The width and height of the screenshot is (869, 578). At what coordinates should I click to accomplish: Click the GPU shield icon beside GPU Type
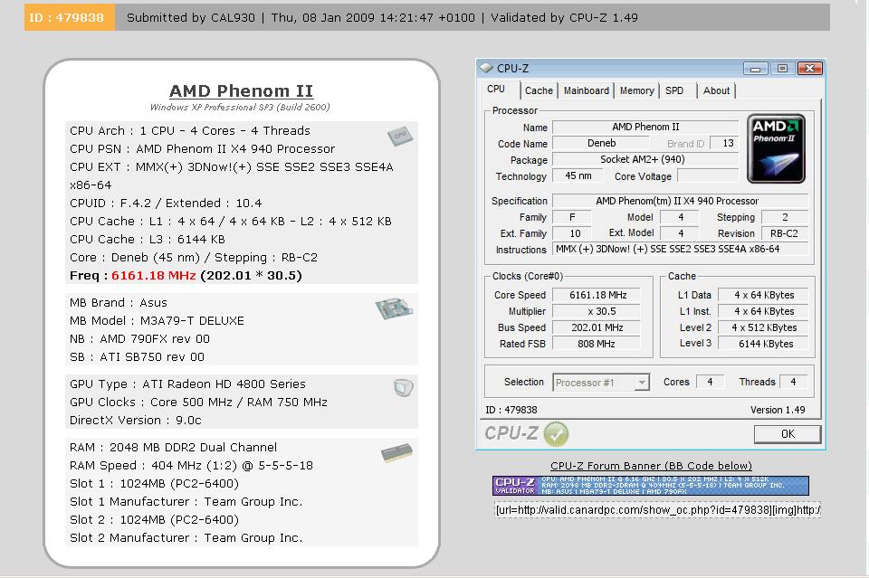point(404,387)
